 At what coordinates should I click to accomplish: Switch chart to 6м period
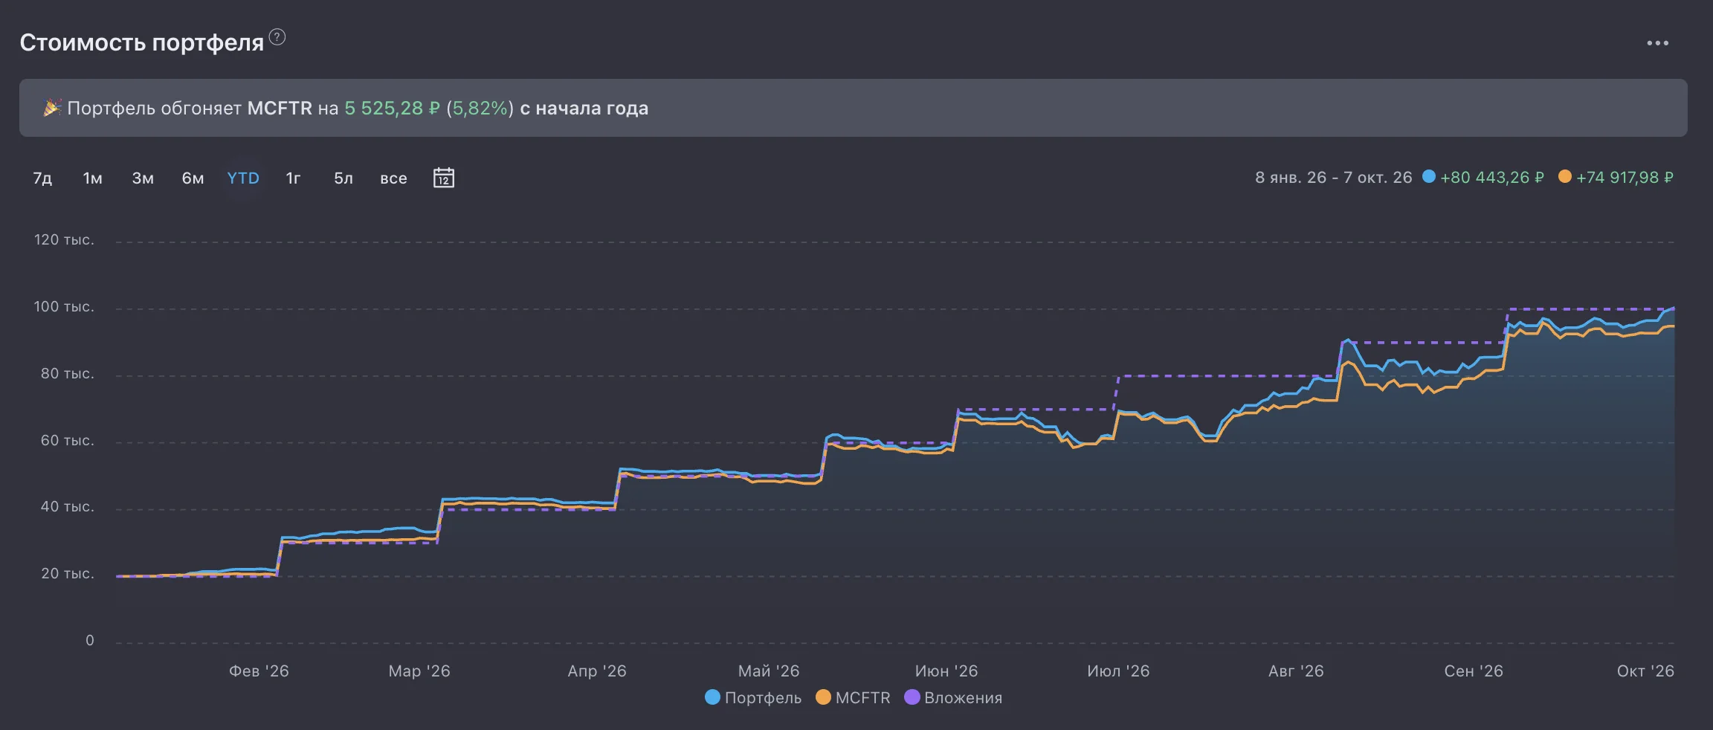pyautogui.click(x=193, y=178)
